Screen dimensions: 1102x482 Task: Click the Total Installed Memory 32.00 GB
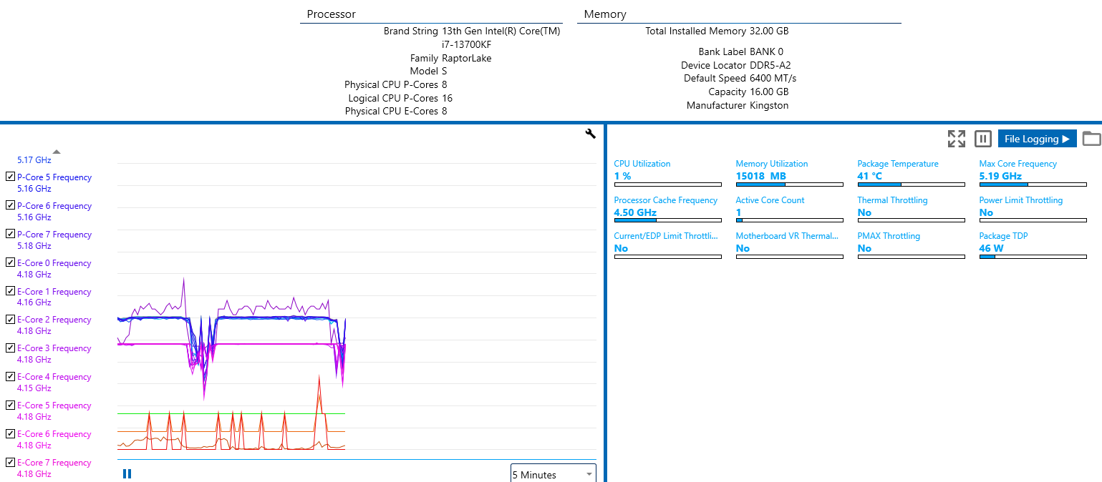pos(717,31)
